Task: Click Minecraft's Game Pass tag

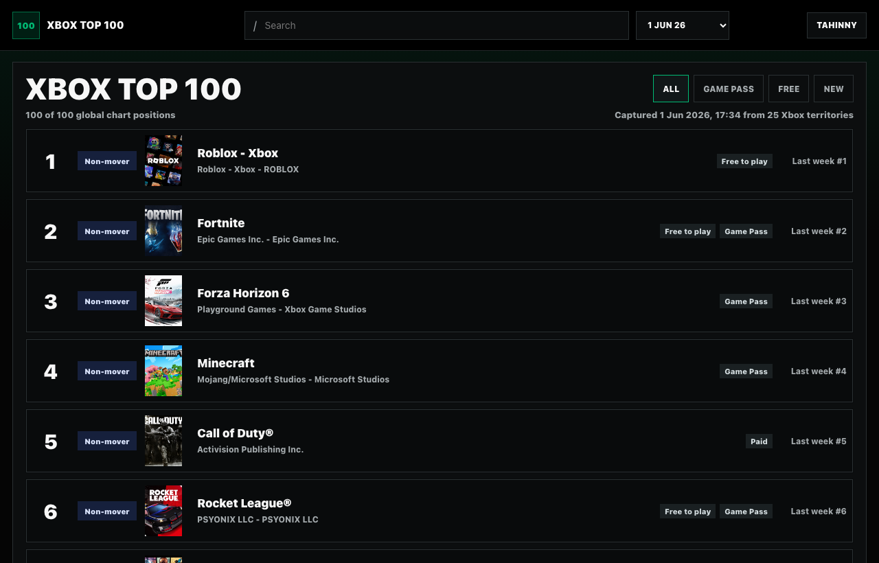Action: (746, 371)
